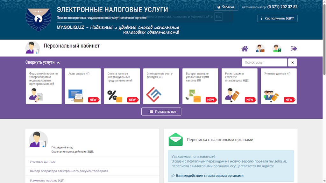Click the Как получить ЭЦП? button
This screenshot has height=183, width=326.
(x=277, y=18)
